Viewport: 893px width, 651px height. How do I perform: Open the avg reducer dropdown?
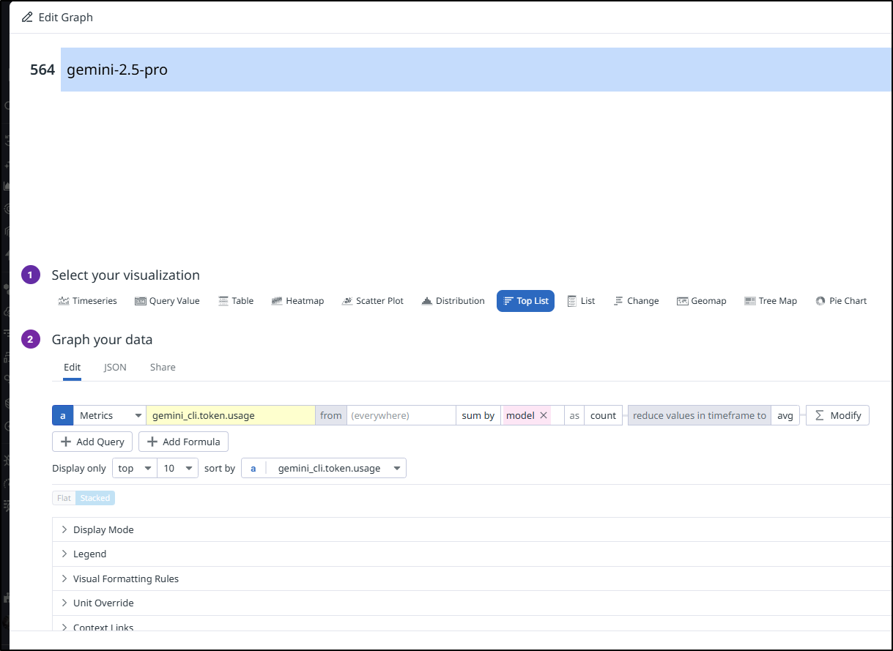[785, 415]
